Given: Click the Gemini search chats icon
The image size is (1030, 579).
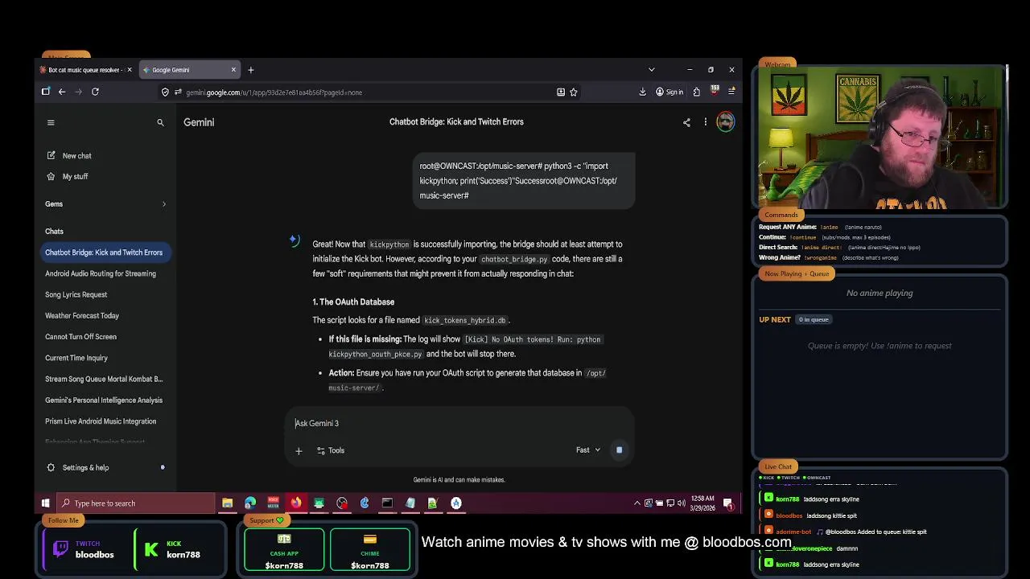Looking at the screenshot, I should coord(160,122).
